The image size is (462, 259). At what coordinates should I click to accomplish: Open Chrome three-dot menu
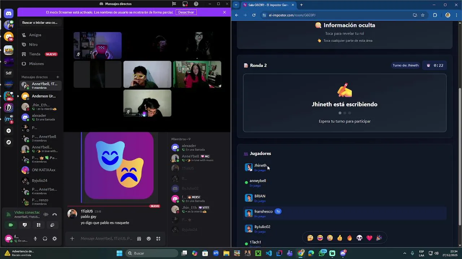(x=457, y=15)
